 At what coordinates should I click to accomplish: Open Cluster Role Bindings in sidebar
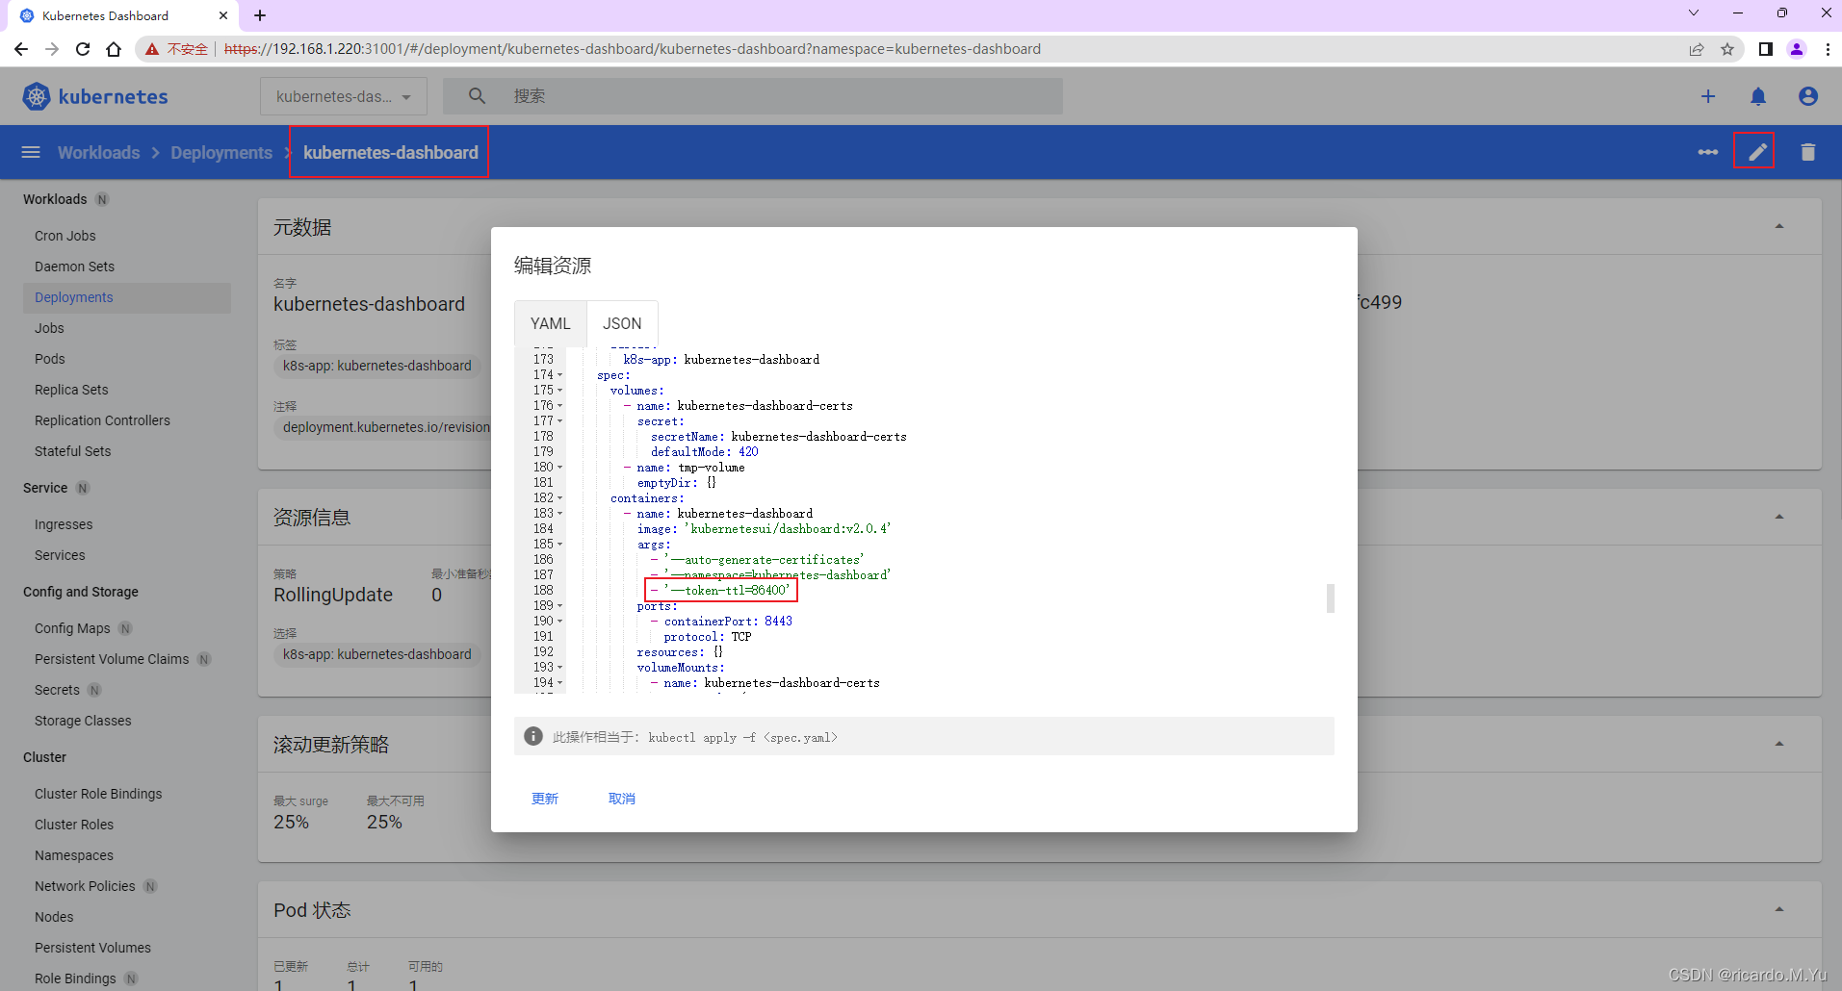click(x=98, y=794)
